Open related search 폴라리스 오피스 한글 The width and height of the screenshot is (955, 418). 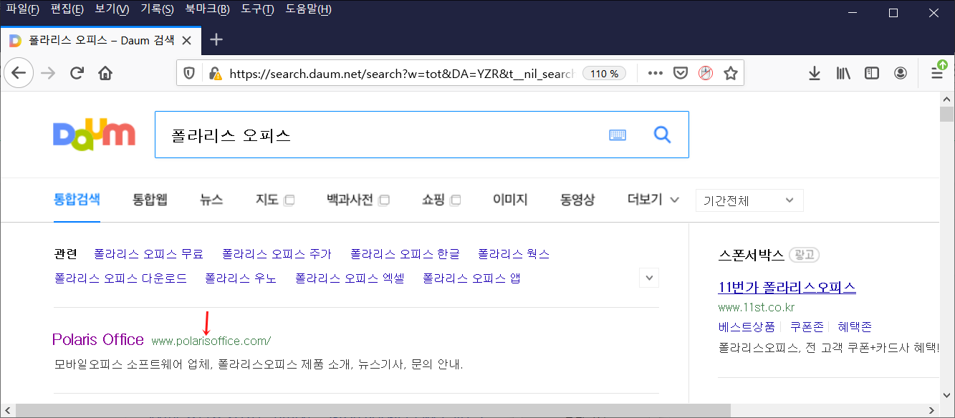pyautogui.click(x=405, y=253)
